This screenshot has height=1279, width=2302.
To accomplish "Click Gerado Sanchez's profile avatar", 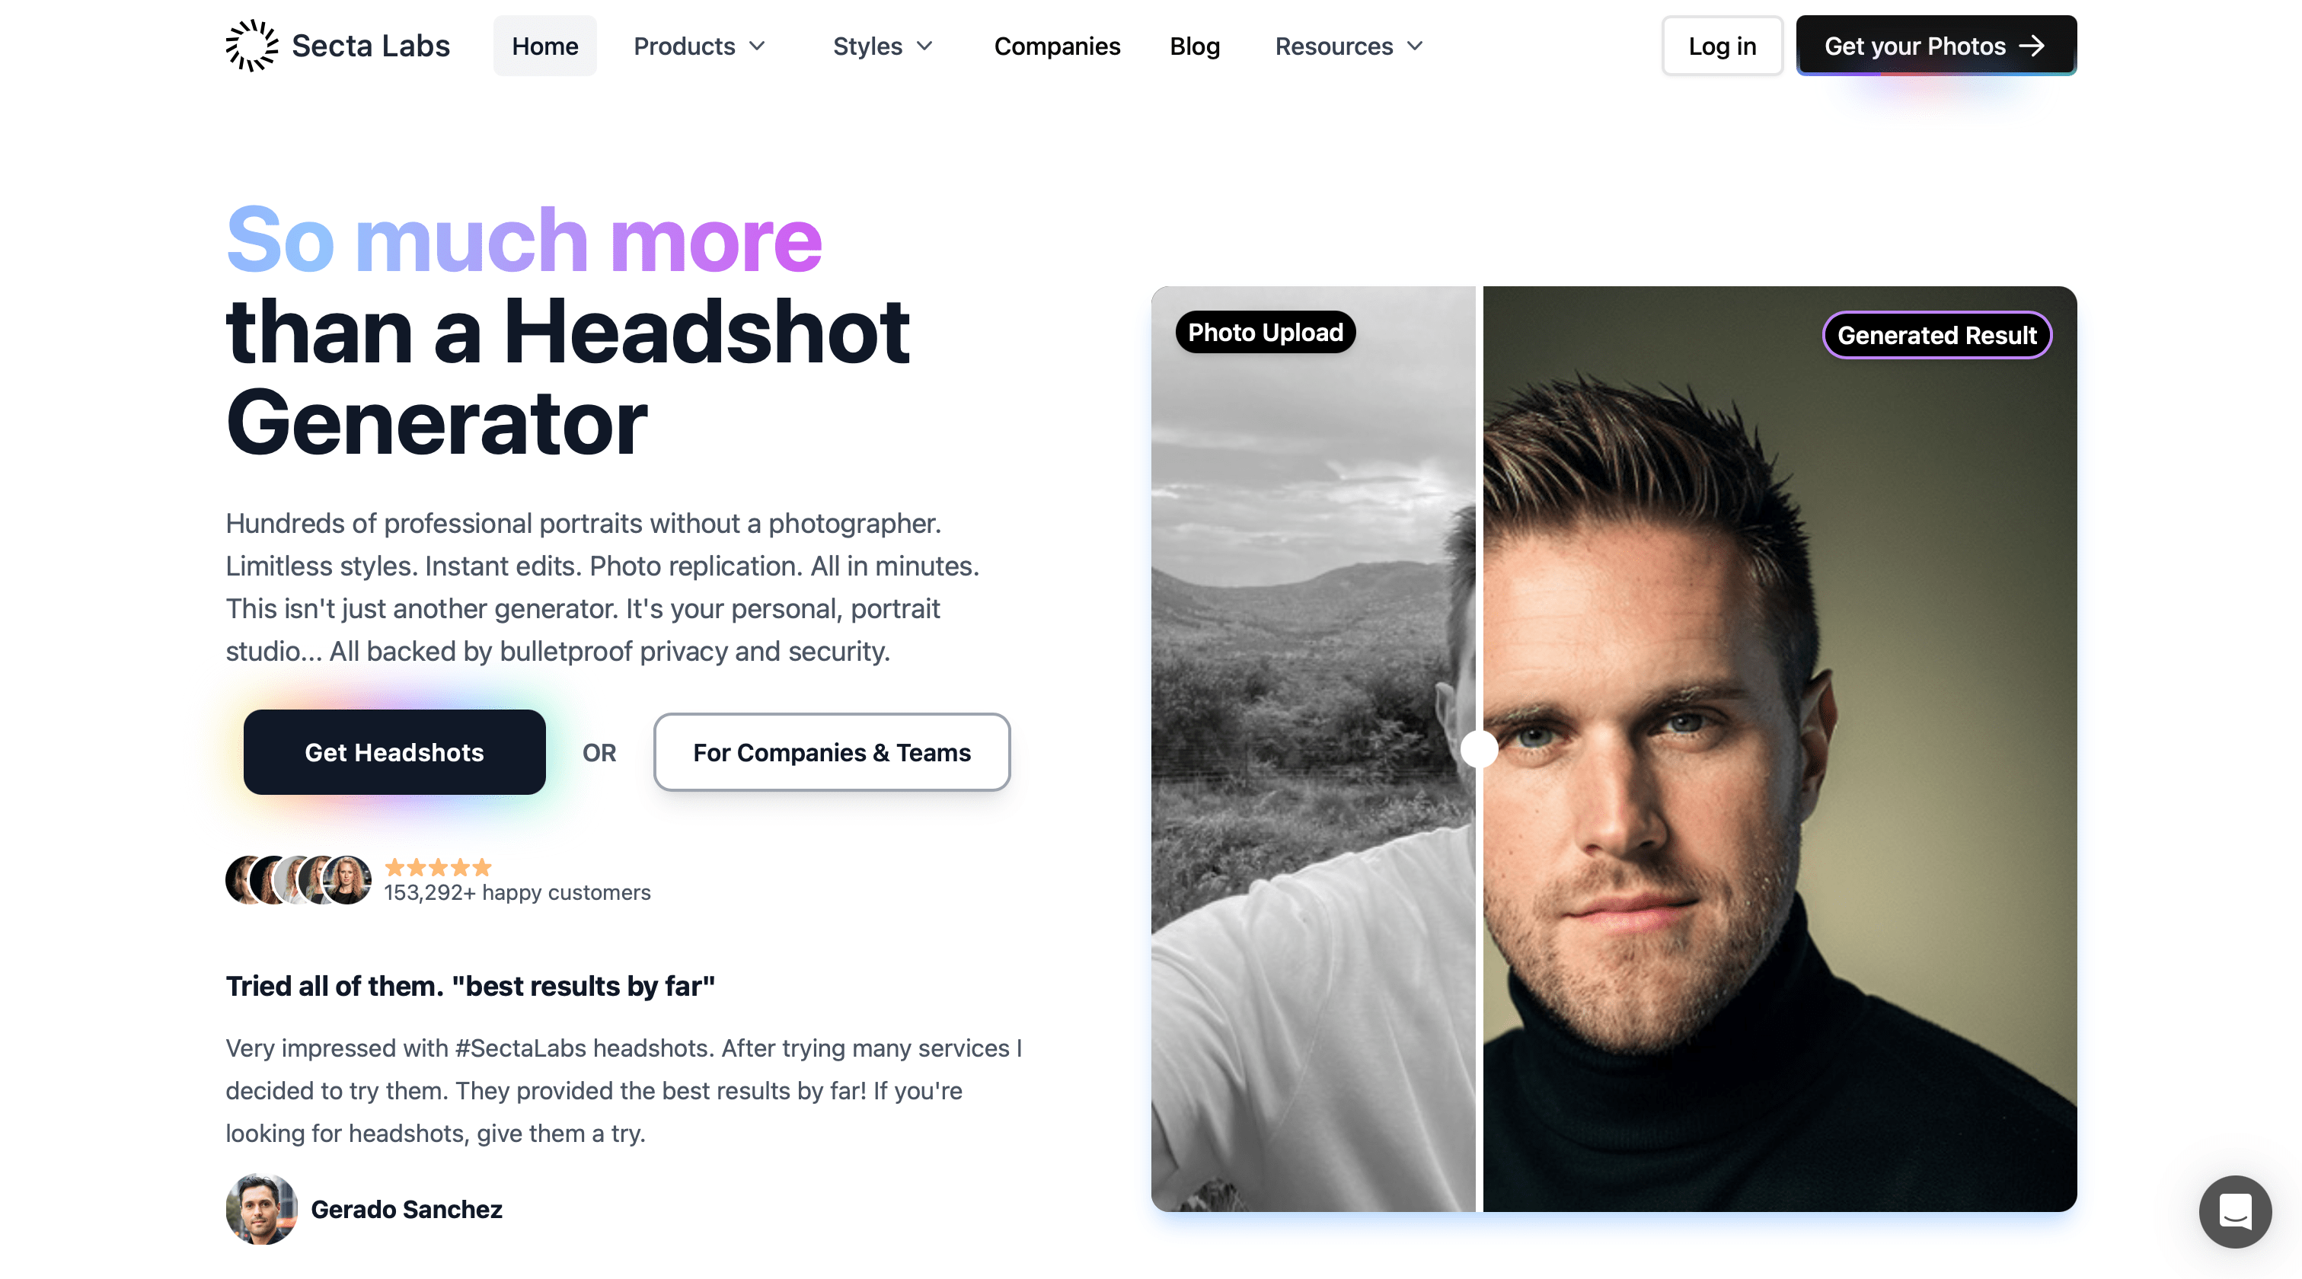I will tap(261, 1208).
